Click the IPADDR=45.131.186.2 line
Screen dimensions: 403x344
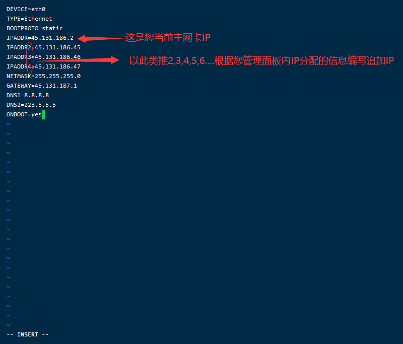(x=40, y=38)
